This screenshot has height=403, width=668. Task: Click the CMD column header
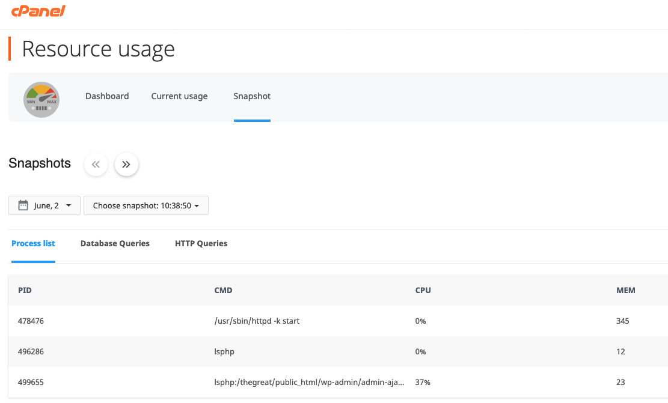223,290
